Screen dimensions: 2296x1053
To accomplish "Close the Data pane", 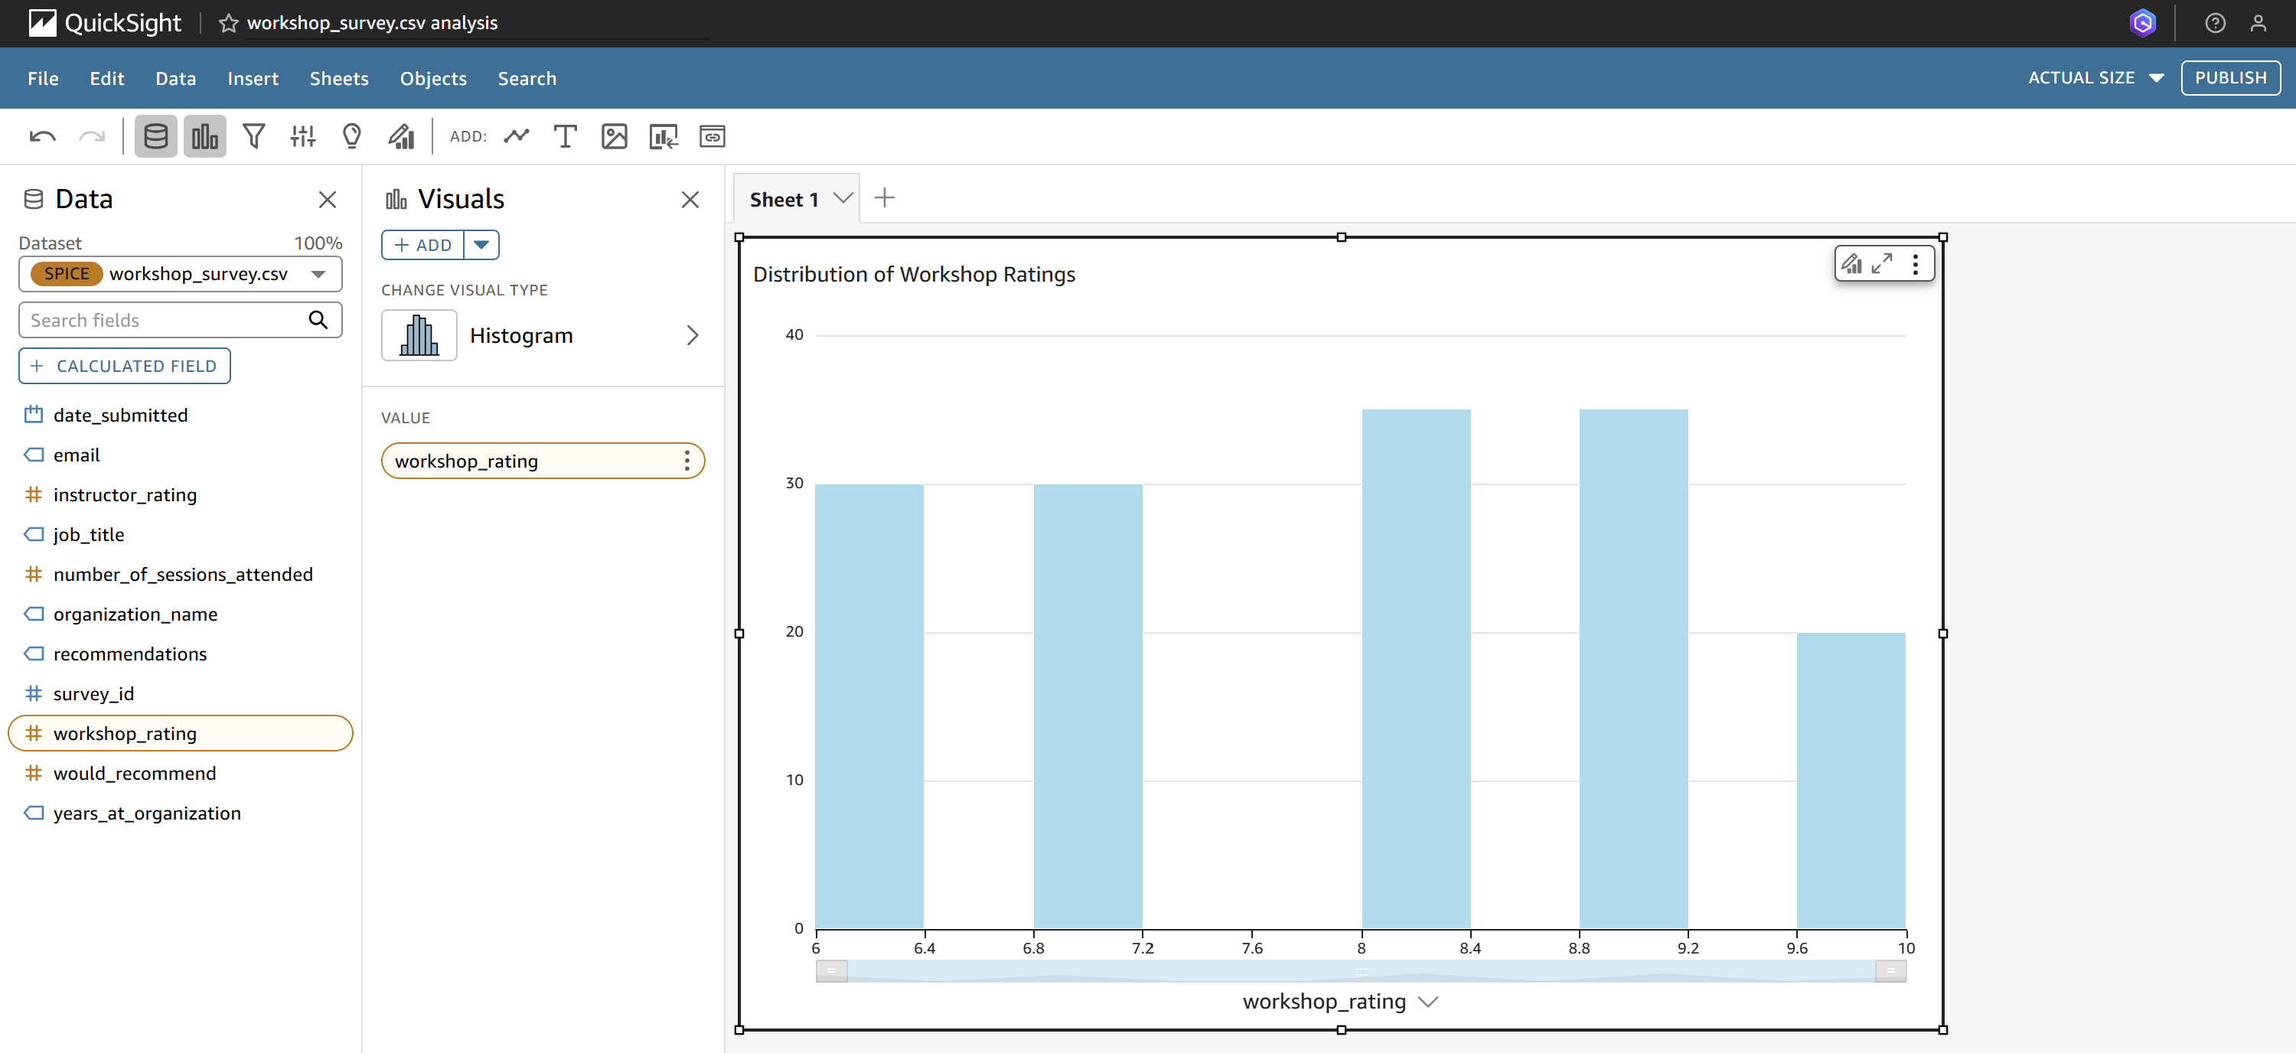I will (327, 200).
